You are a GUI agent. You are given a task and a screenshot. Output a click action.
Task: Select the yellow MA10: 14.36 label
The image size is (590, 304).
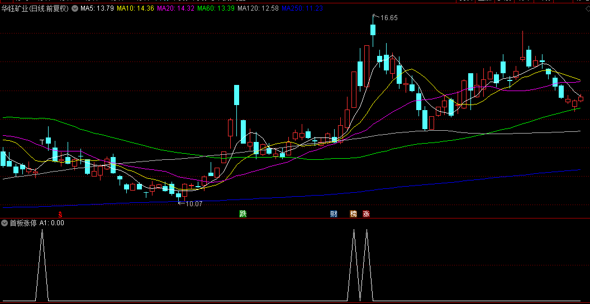(135, 8)
